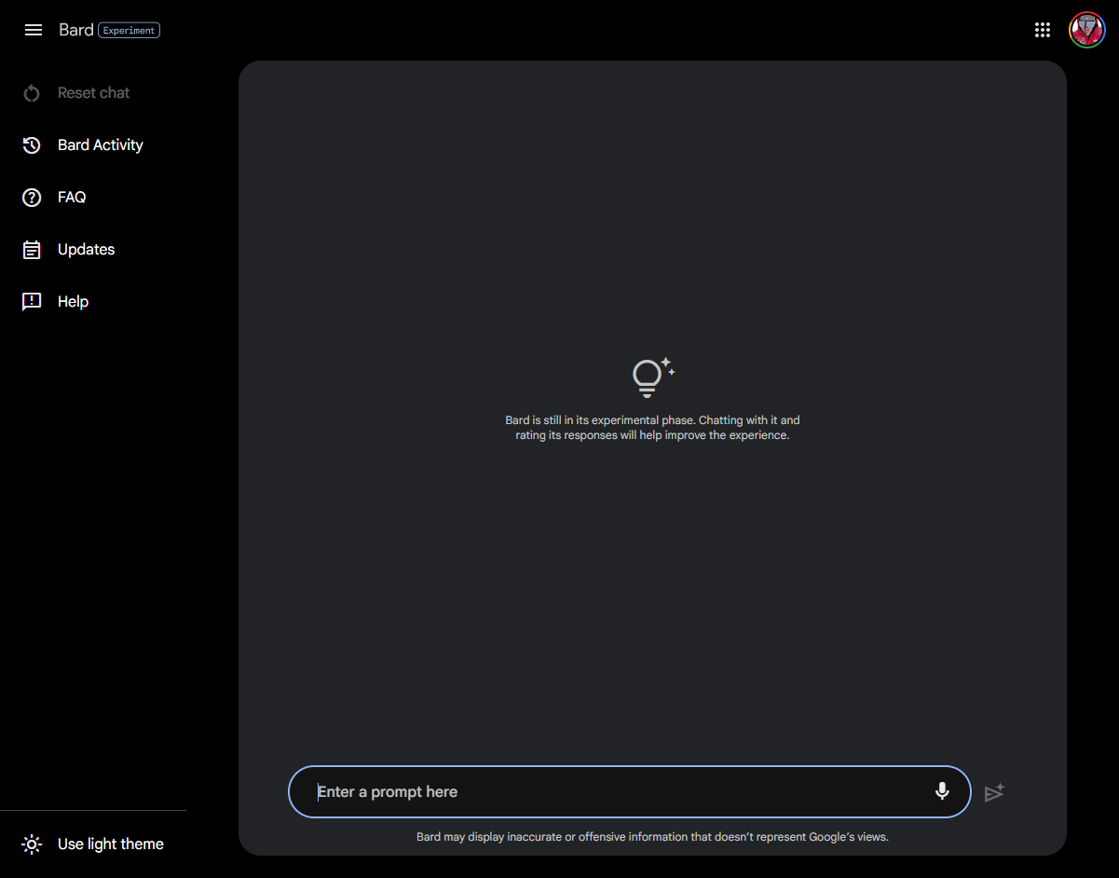This screenshot has width=1119, height=878.
Task: Open the Updates menu item
Action: pyautogui.click(x=86, y=250)
